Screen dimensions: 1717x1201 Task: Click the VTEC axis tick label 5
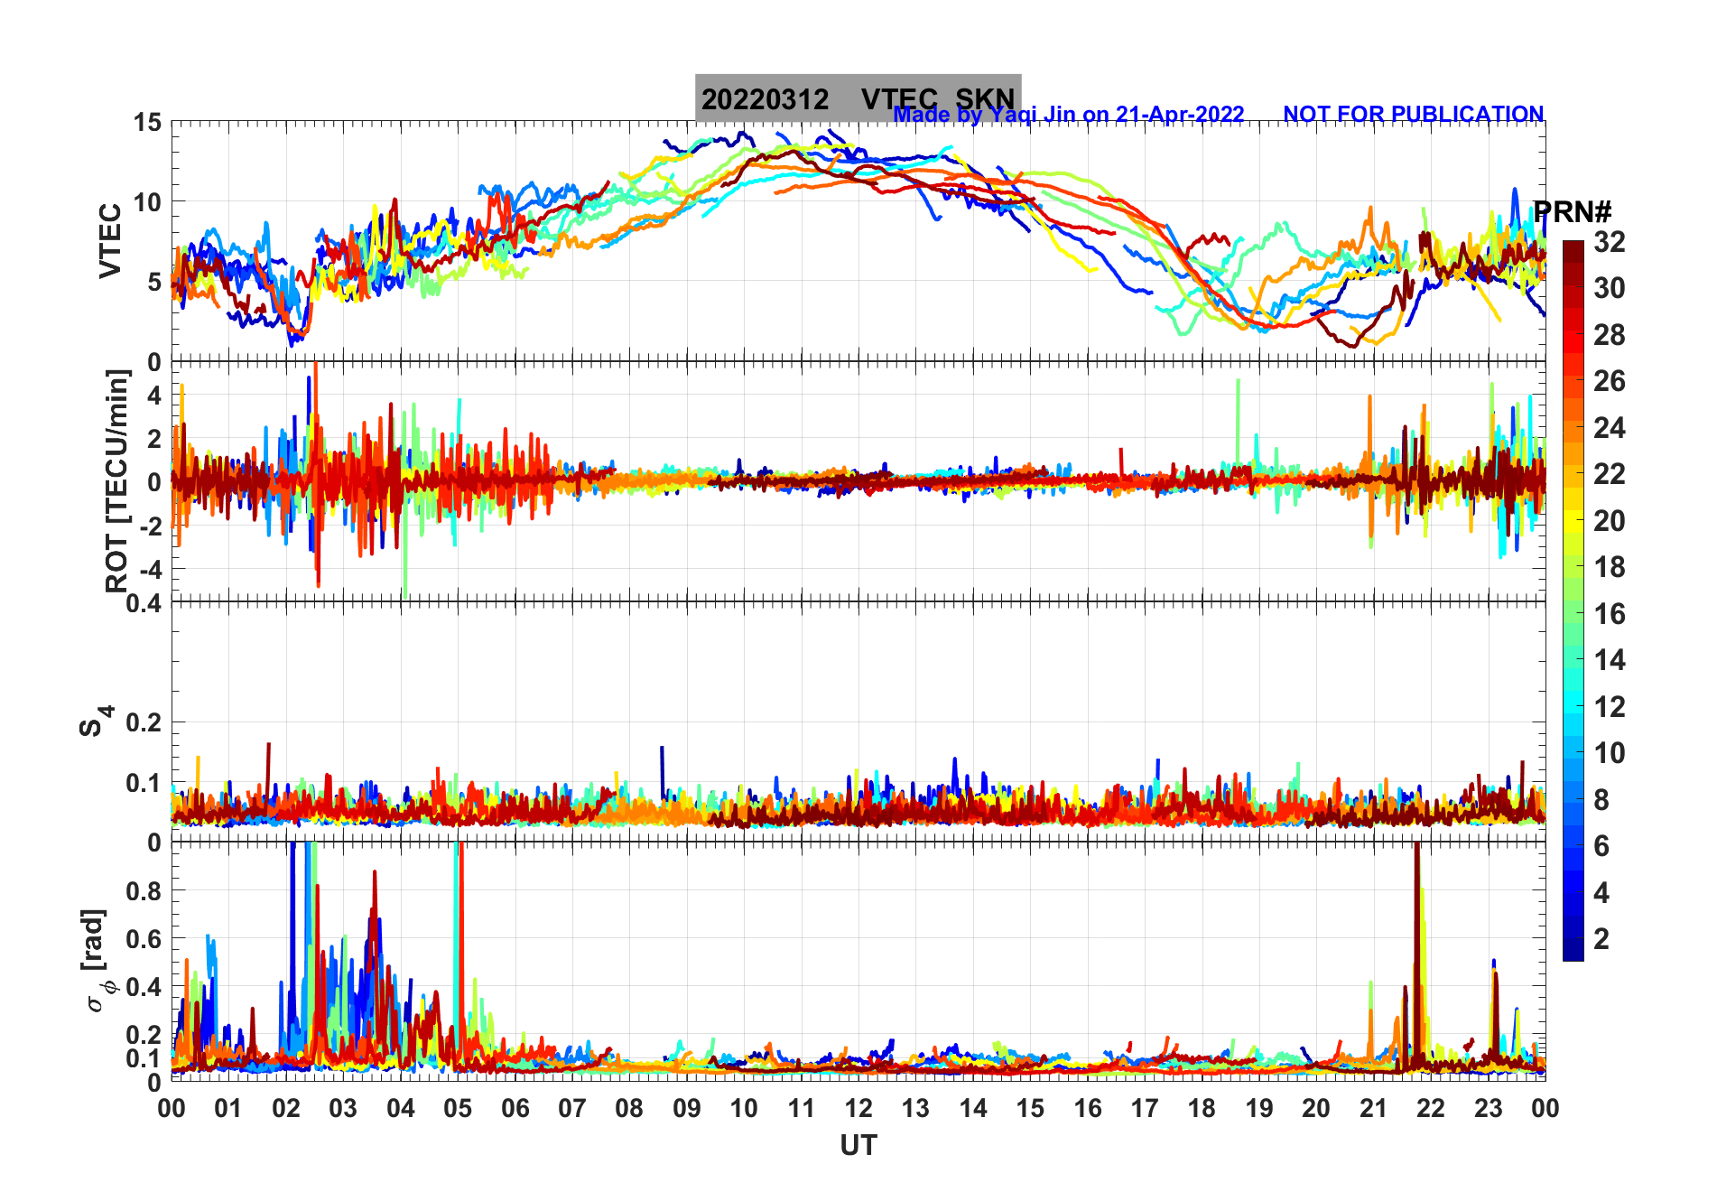tap(154, 282)
